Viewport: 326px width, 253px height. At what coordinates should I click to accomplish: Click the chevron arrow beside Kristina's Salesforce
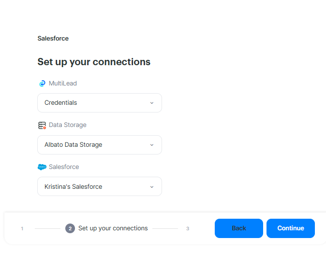click(x=151, y=187)
